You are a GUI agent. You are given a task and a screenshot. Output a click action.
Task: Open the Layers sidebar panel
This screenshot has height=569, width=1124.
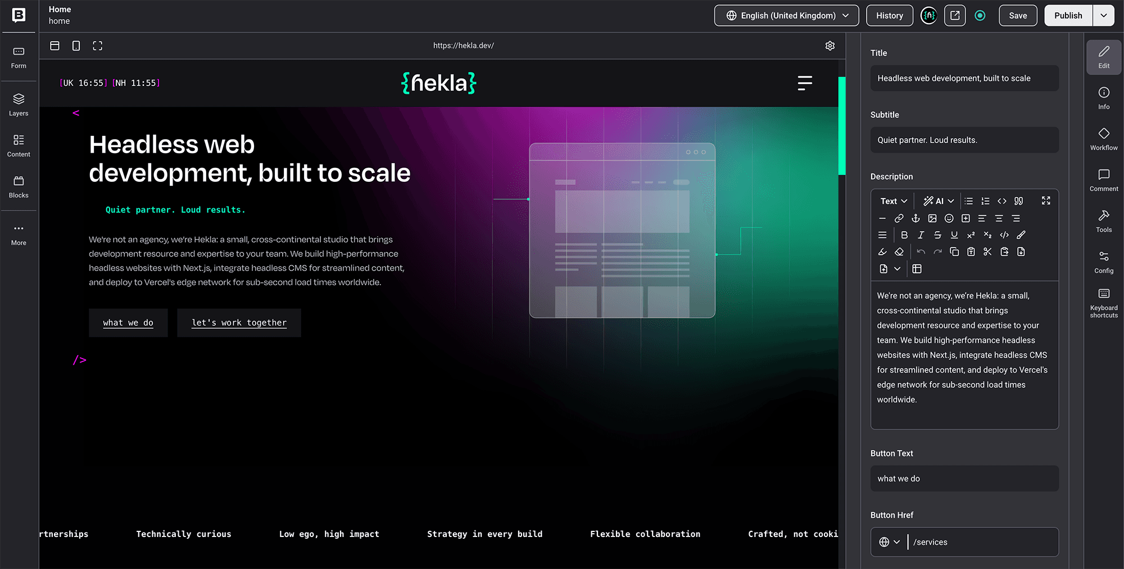coord(19,104)
